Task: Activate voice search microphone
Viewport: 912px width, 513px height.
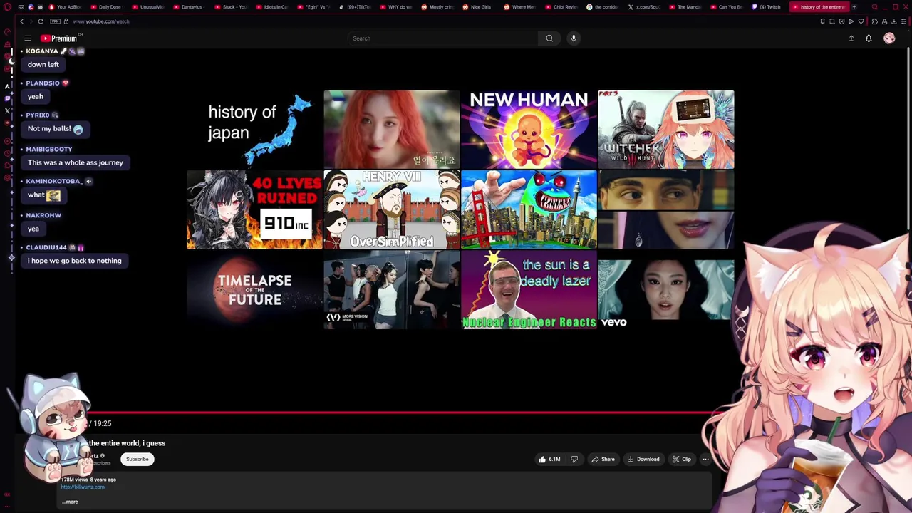Action: (574, 38)
